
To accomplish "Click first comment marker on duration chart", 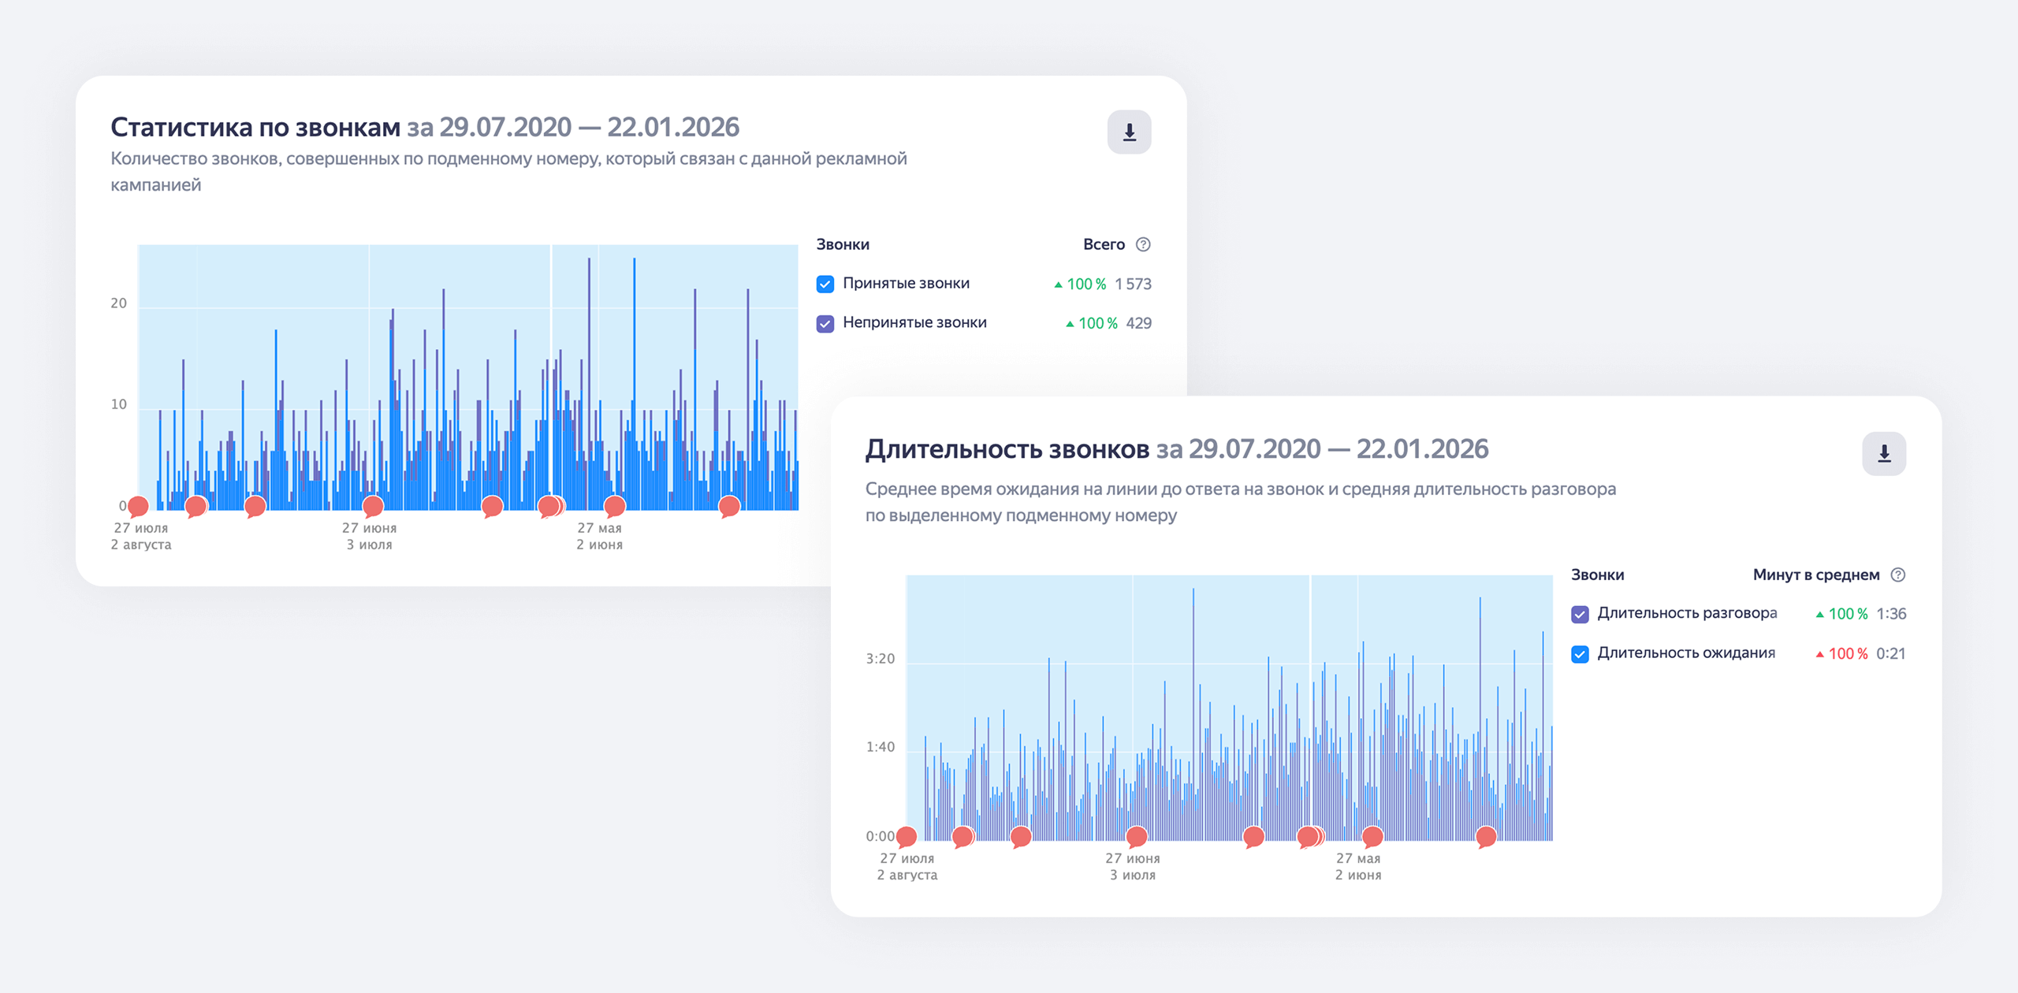I will click(907, 836).
